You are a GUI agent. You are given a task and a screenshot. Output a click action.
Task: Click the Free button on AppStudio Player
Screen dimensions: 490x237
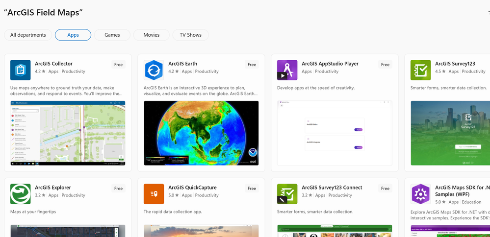(x=386, y=65)
